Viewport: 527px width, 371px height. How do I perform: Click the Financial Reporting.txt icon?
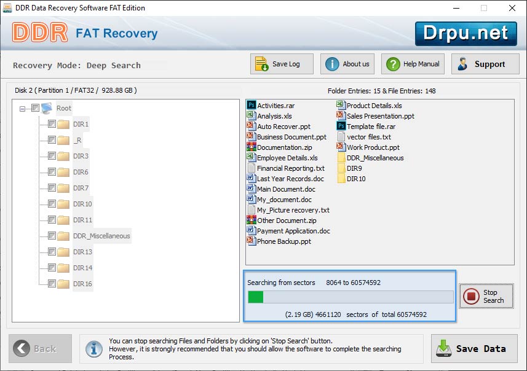tap(251, 168)
